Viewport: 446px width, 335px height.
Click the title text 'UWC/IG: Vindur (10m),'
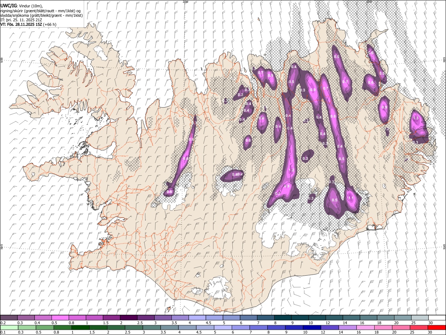tap(22, 6)
